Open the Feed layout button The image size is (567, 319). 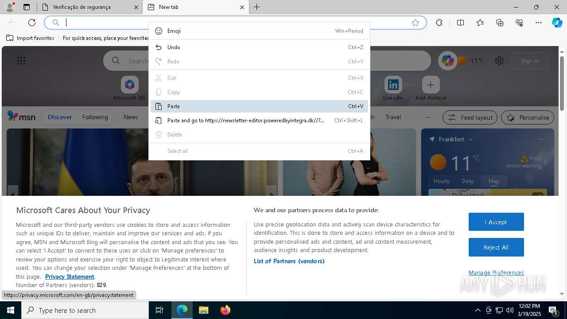click(x=470, y=117)
